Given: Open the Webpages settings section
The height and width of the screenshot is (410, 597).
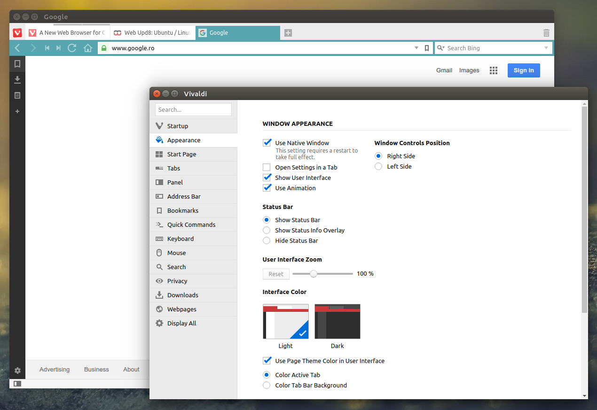Looking at the screenshot, I should click(x=193, y=309).
